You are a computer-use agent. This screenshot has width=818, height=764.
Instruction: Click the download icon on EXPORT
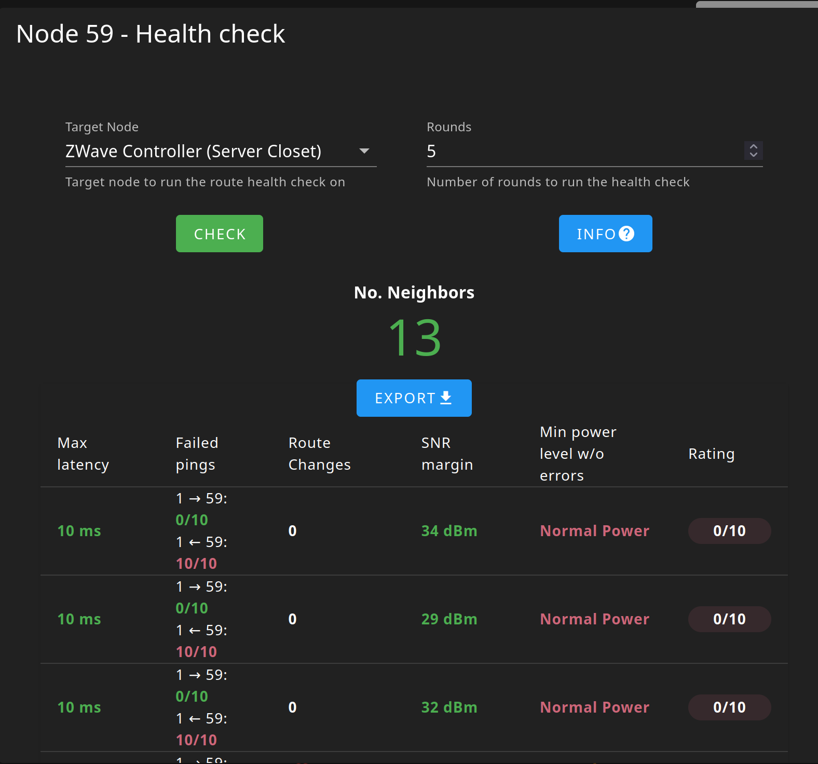click(x=446, y=398)
